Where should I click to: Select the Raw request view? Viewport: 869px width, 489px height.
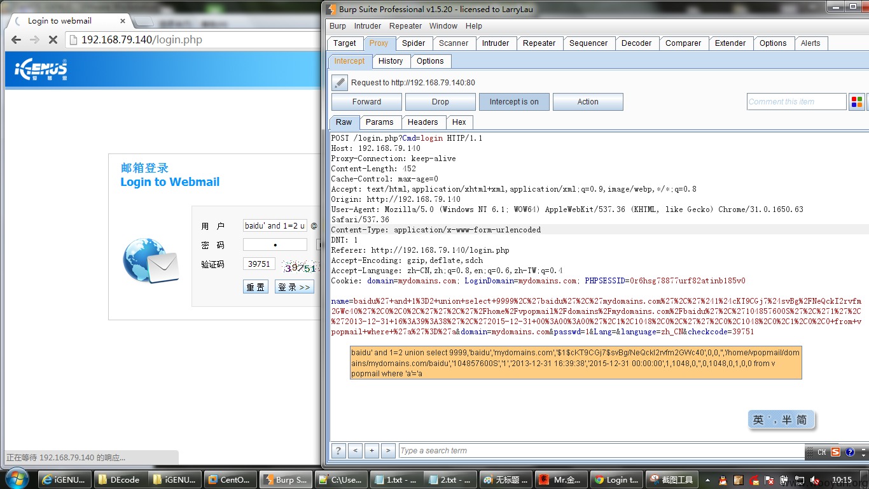pos(344,122)
